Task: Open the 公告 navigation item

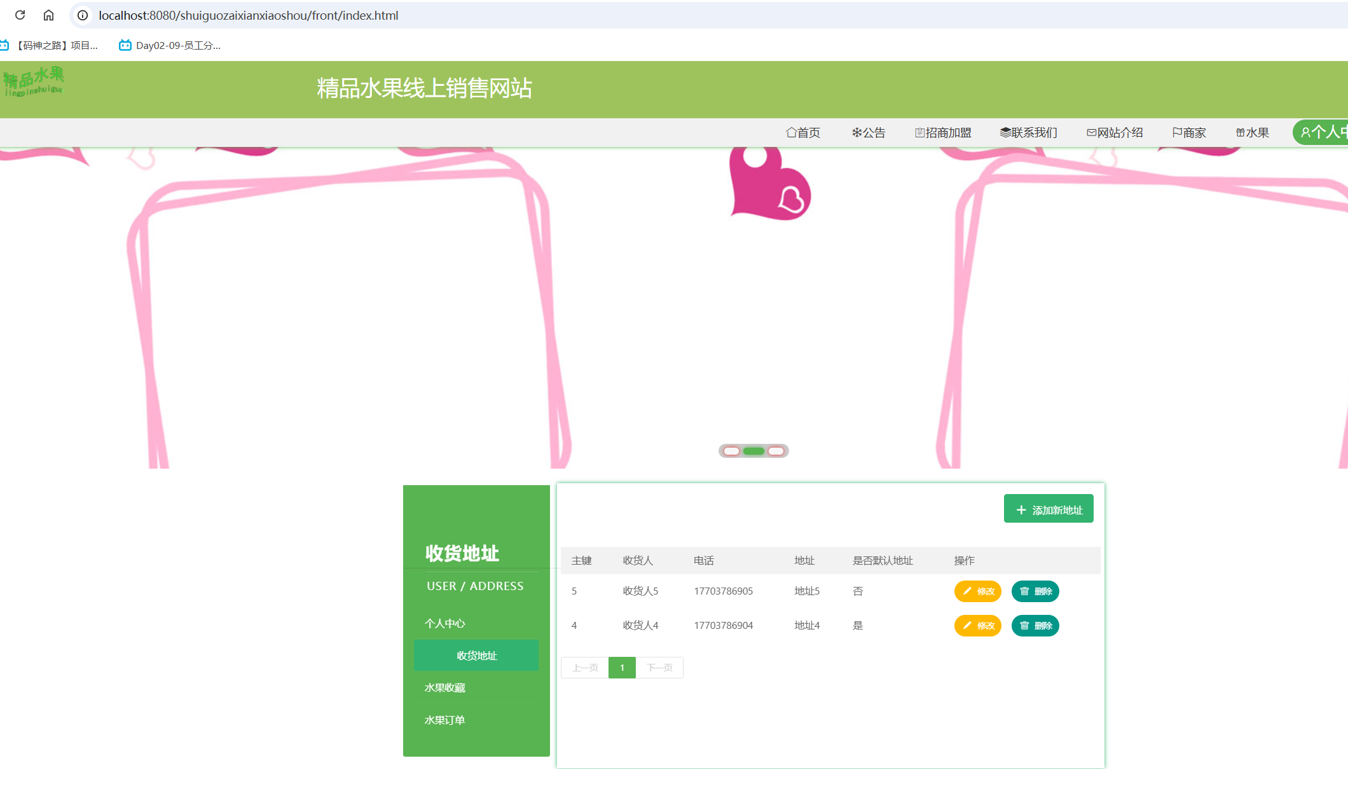Action: (869, 132)
